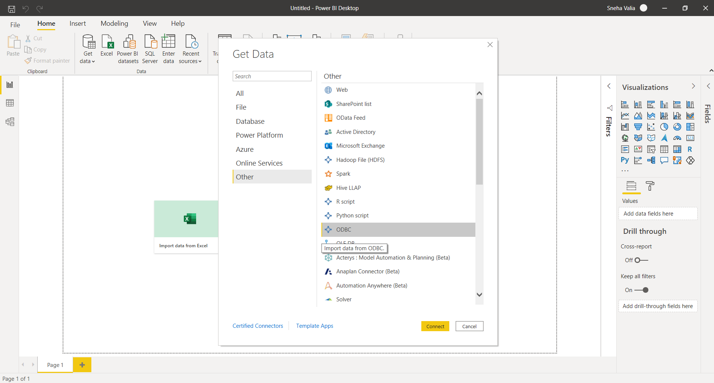
Task: Open the Template Apps link
Action: [x=315, y=326]
